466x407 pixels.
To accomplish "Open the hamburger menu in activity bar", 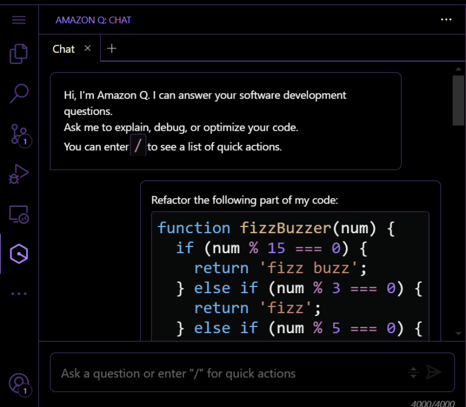I will pyautogui.click(x=19, y=20).
